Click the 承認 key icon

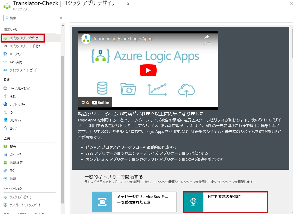[5, 96]
